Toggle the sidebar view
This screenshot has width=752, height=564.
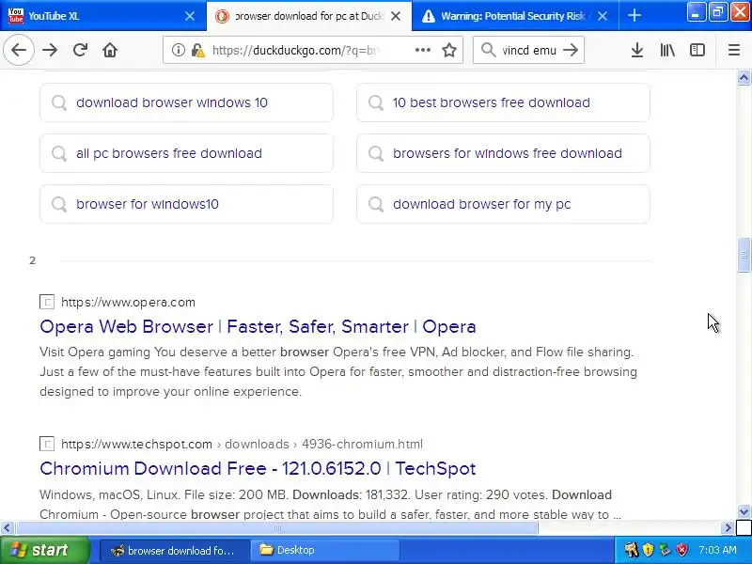click(x=697, y=50)
